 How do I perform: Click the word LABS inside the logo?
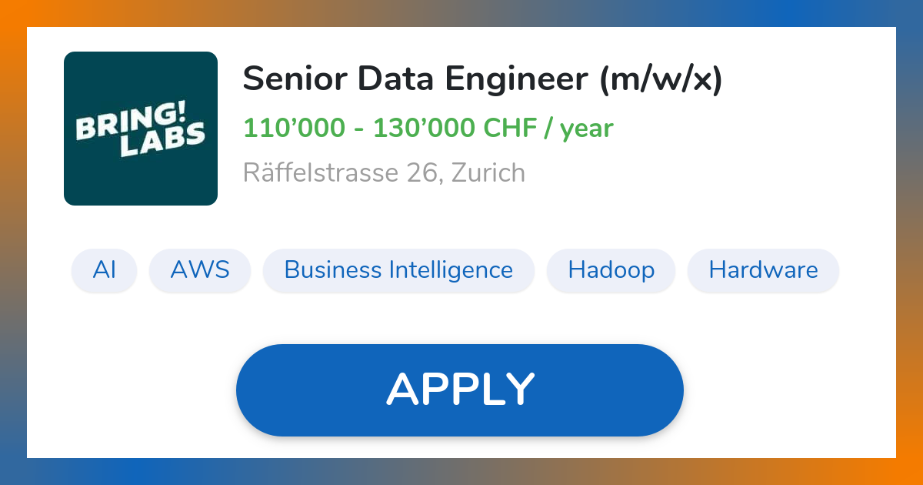163,142
